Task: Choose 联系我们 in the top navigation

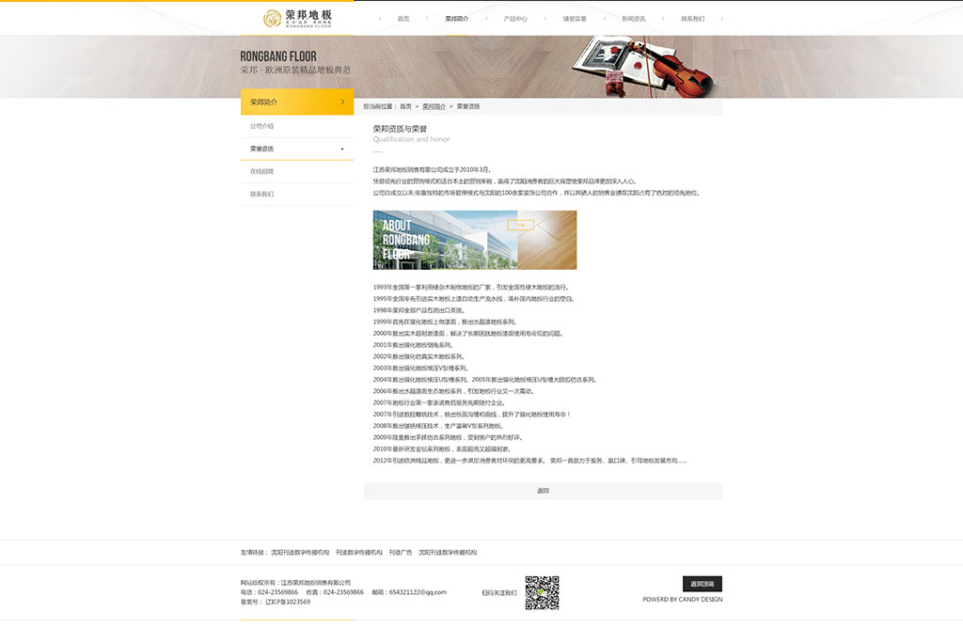Action: click(x=692, y=19)
